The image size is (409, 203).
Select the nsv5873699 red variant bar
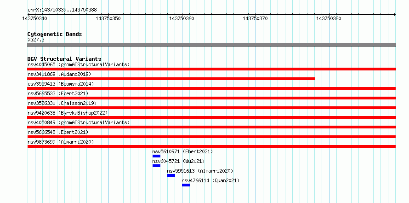[211, 146]
